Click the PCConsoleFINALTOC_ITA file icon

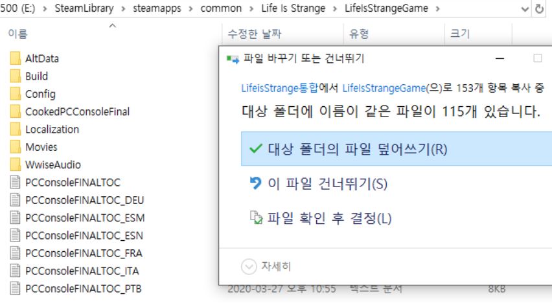[x=15, y=271]
